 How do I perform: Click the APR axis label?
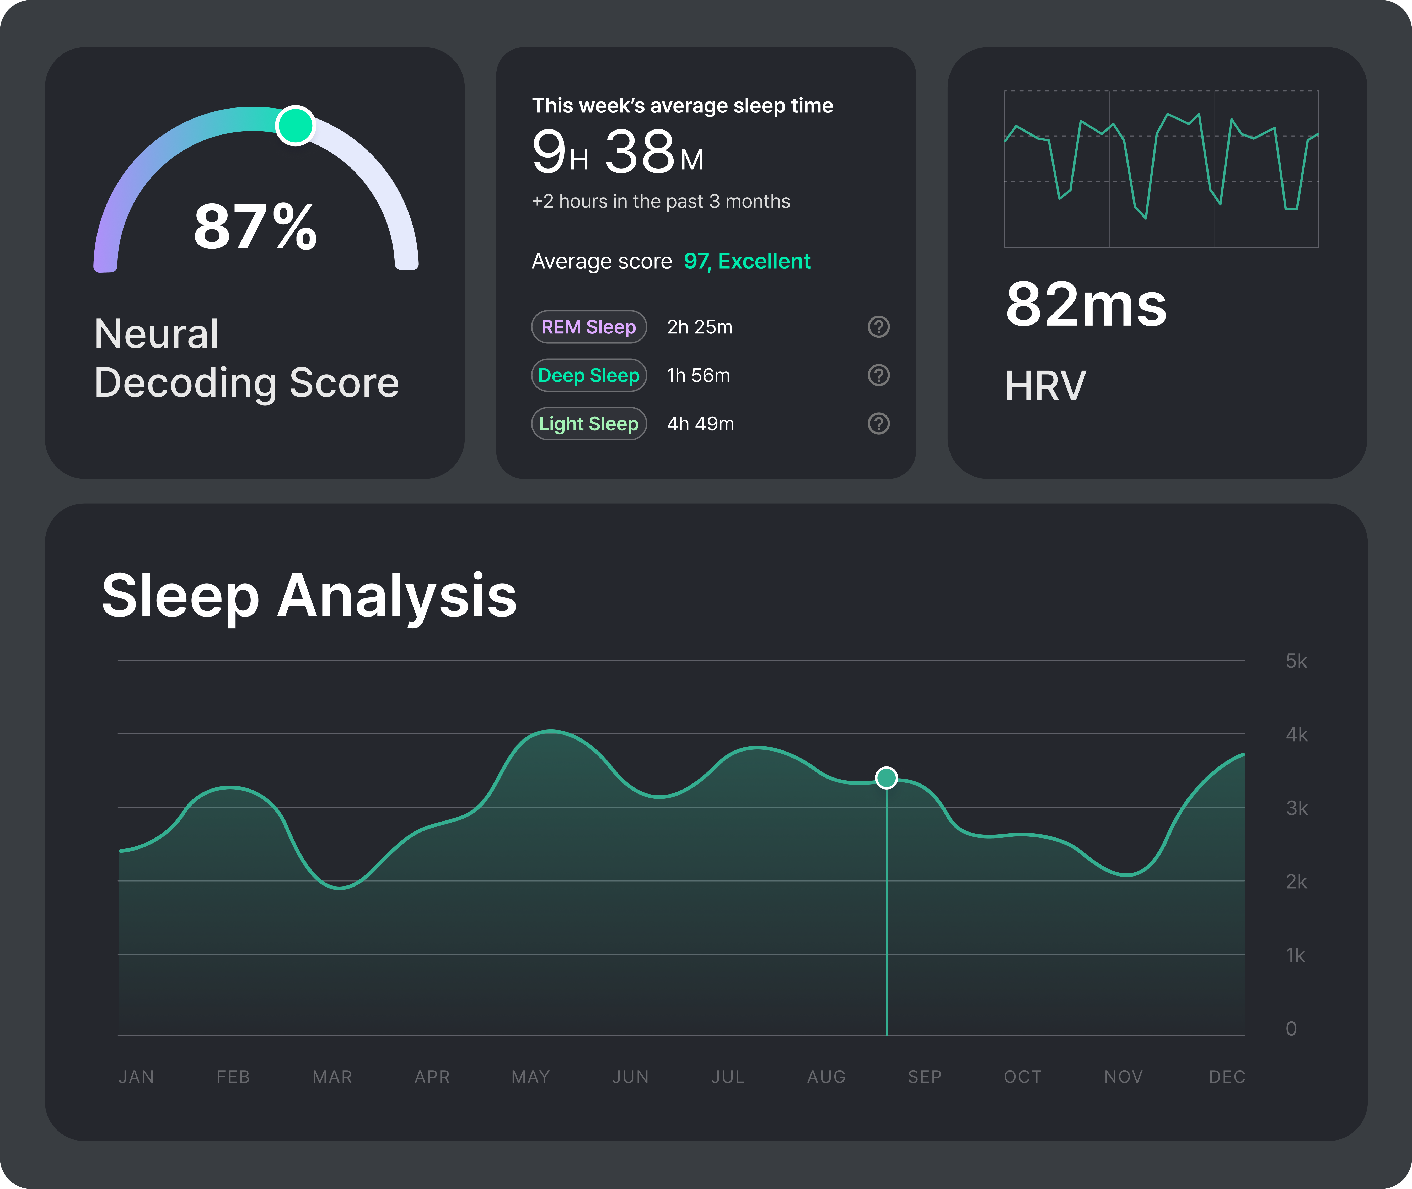pos(432,1077)
